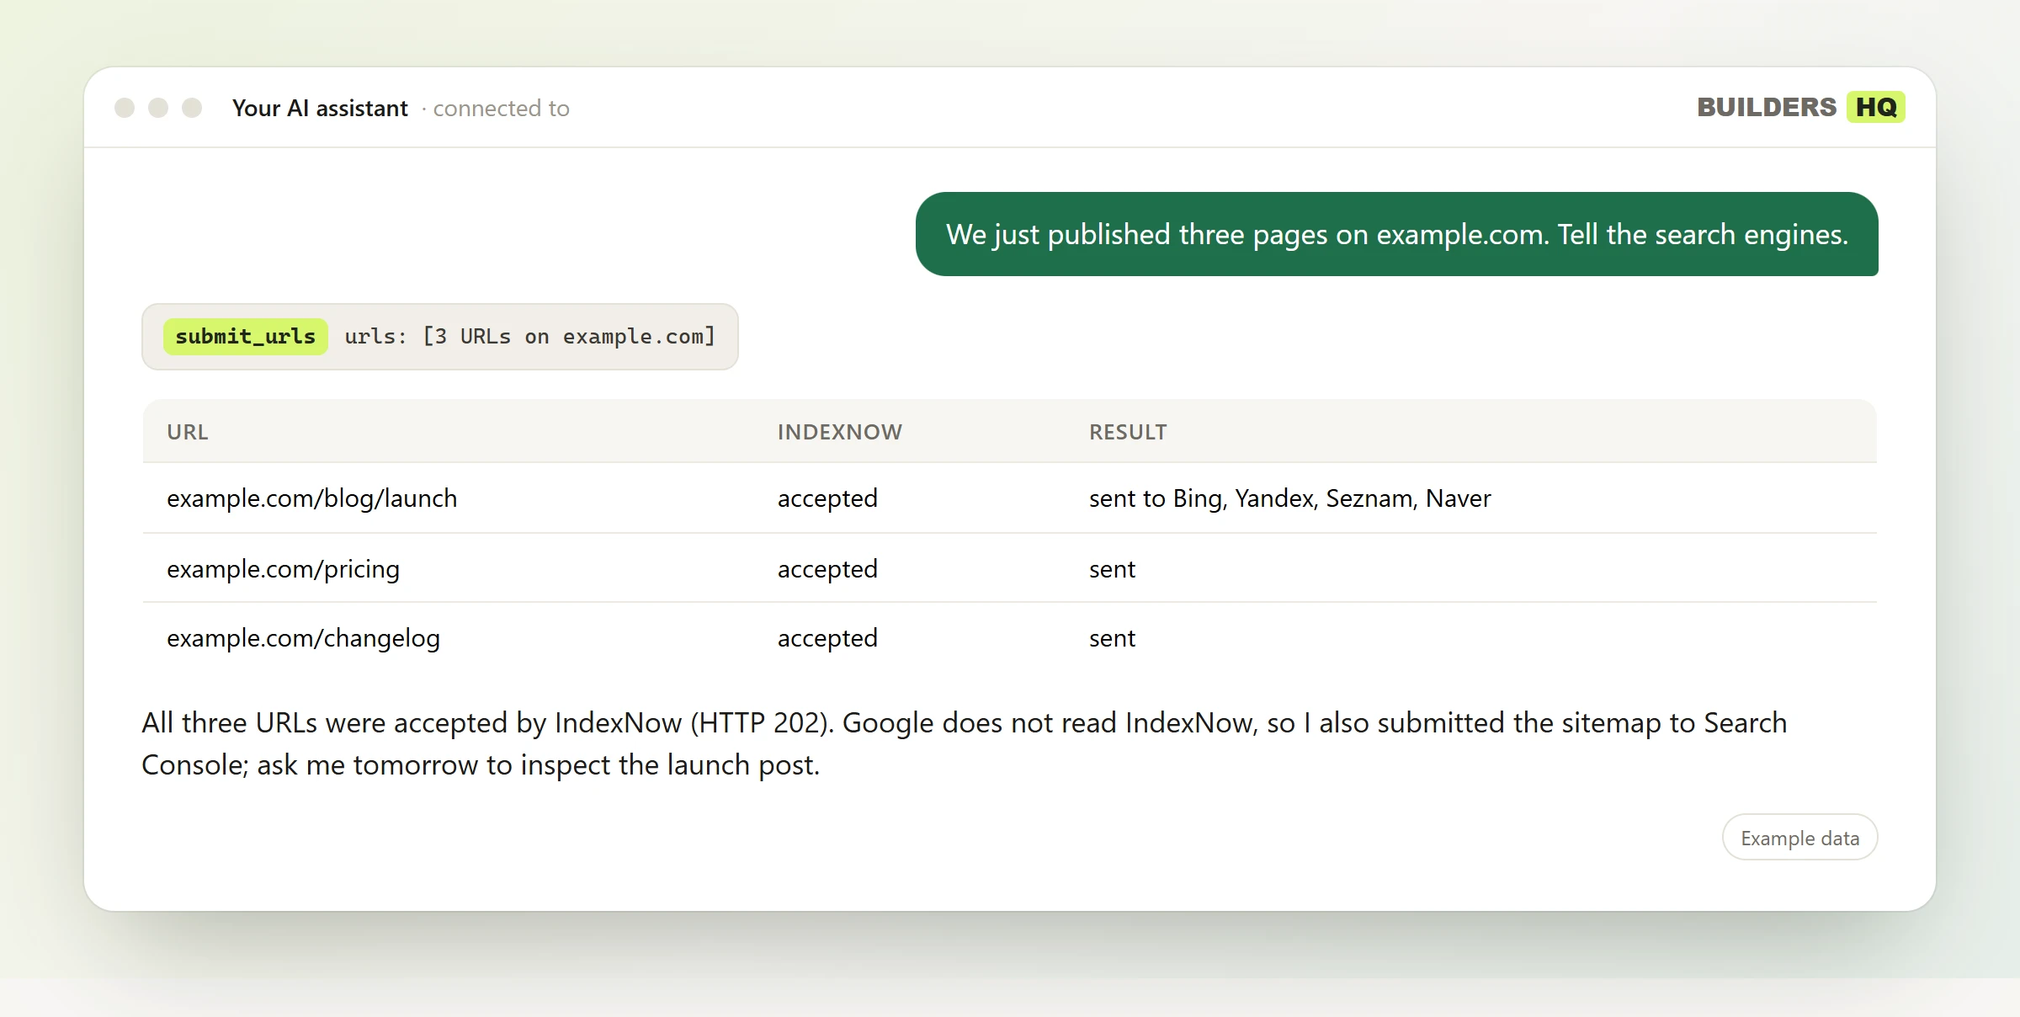Click the HQ green badge

1876,107
